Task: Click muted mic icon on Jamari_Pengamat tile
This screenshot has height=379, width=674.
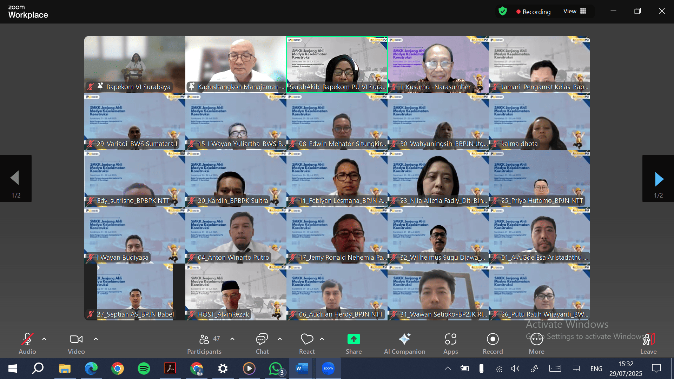Action: tap(495, 87)
